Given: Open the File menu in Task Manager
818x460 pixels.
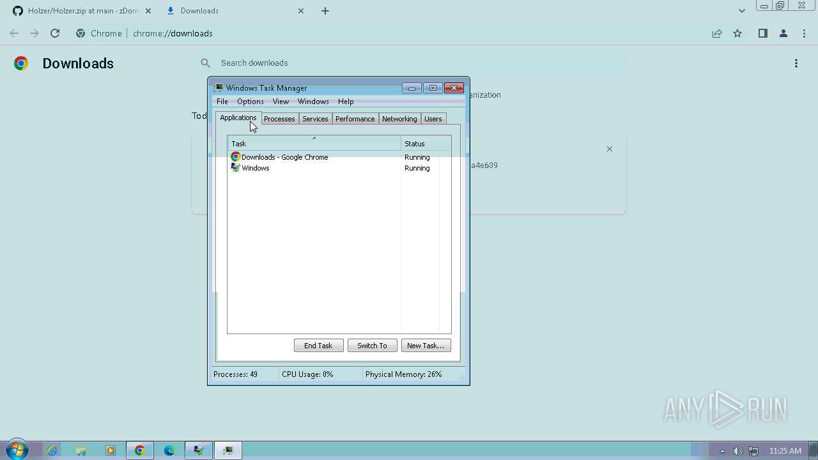Looking at the screenshot, I should tap(222, 102).
